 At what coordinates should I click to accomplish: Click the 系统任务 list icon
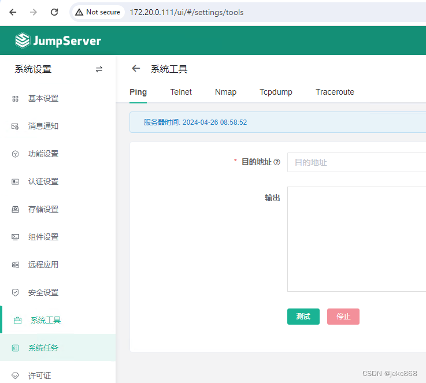pos(15,348)
